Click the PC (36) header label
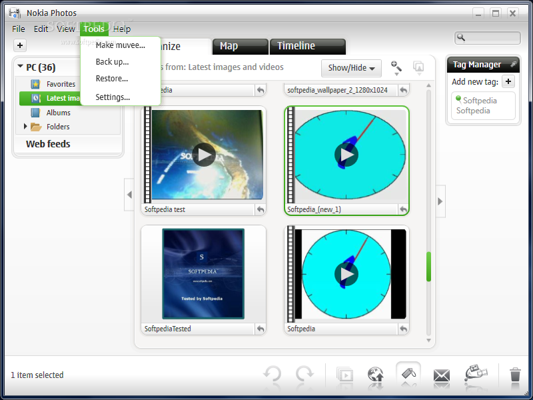Image resolution: width=533 pixels, height=400 pixels. (41, 67)
